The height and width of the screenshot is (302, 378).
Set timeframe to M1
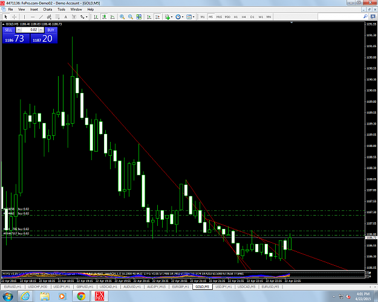pos(203,17)
